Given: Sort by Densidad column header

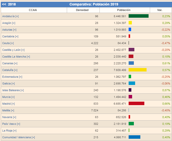Looking at the screenshot, I should pos(83,10).
